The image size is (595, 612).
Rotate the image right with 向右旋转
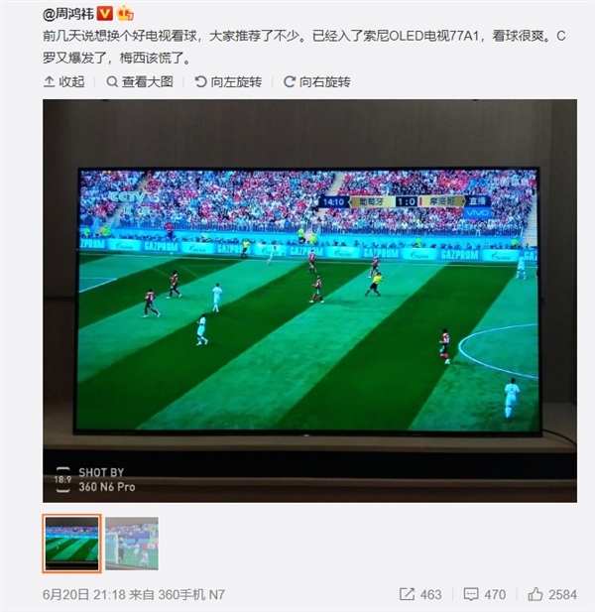(x=316, y=81)
